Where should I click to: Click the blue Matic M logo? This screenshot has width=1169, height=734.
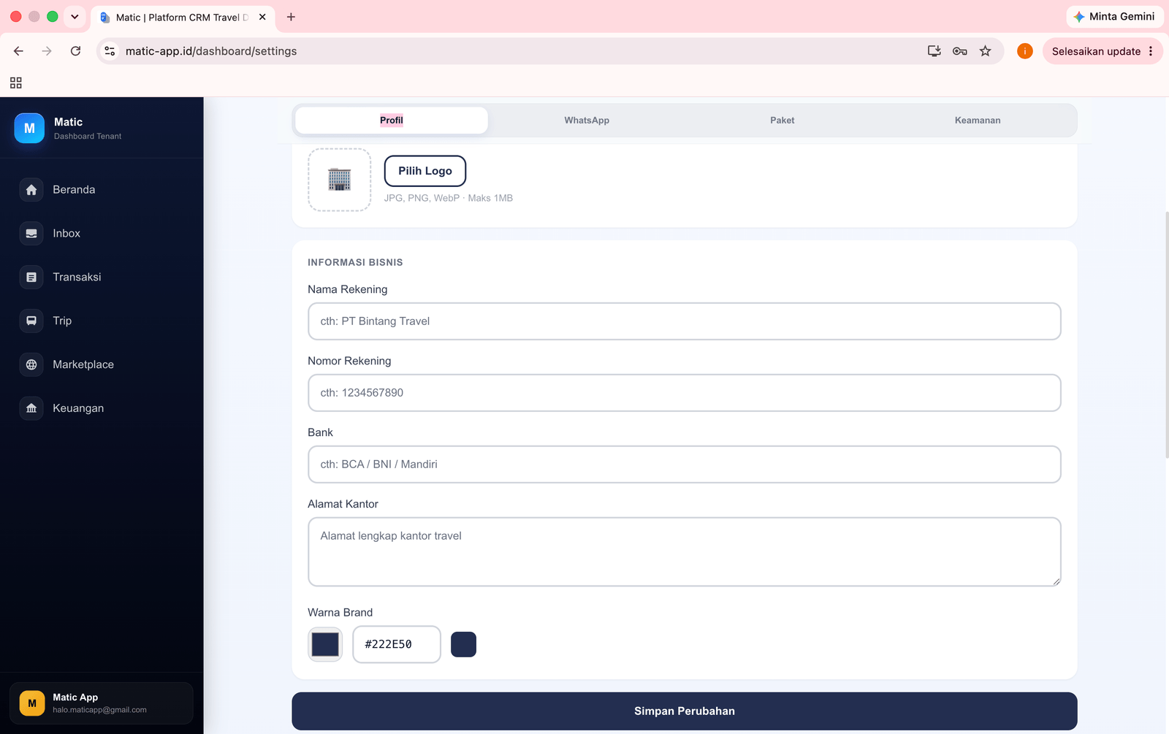pyautogui.click(x=29, y=129)
